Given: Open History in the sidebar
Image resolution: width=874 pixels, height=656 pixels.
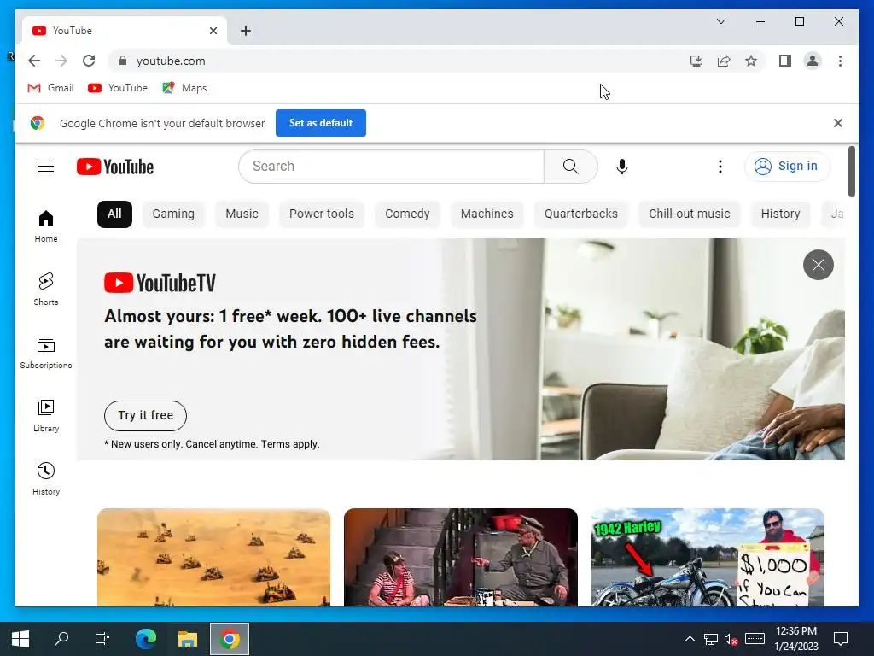Looking at the screenshot, I should 46,478.
